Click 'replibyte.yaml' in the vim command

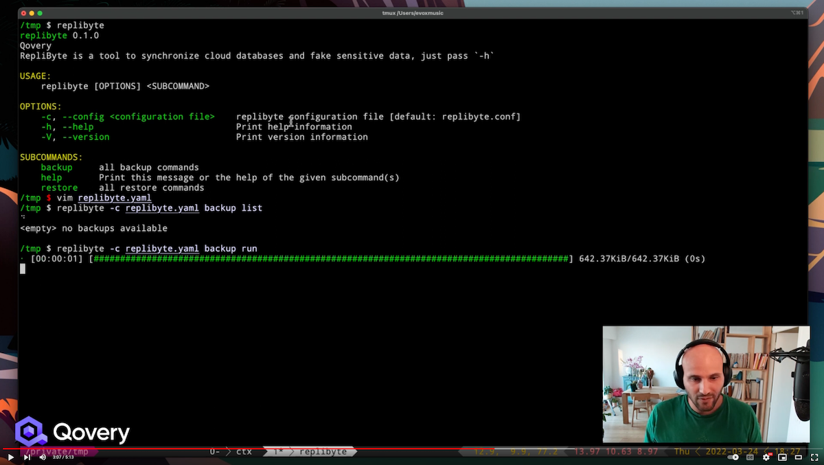(115, 198)
